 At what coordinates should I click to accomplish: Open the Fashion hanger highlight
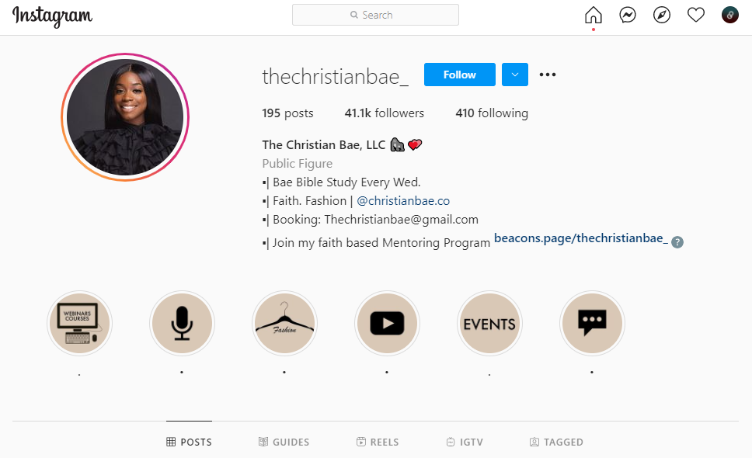click(x=284, y=324)
